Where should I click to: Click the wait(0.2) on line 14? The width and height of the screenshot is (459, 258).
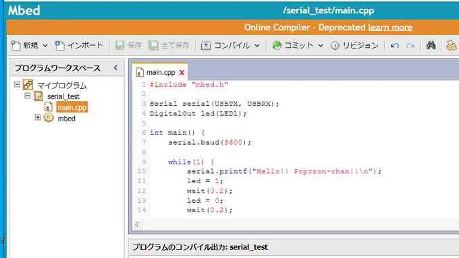tap(210, 209)
